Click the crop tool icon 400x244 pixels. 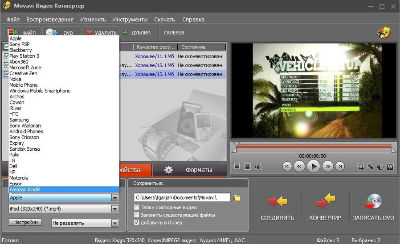point(361,167)
